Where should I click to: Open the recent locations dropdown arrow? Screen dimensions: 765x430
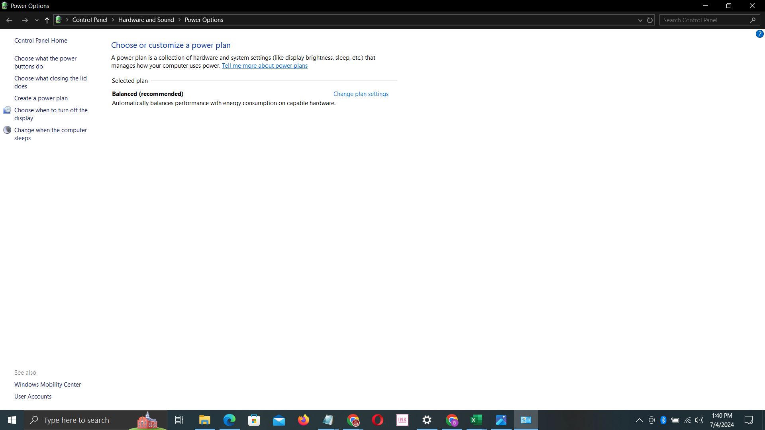pos(37,20)
